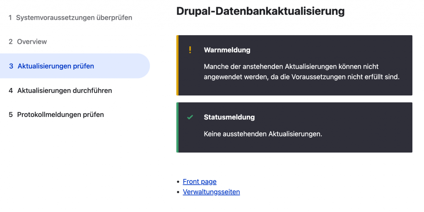Click the number 1 beside Systemvoraussetzungen überprüfen
424x212 pixels.
pos(10,18)
